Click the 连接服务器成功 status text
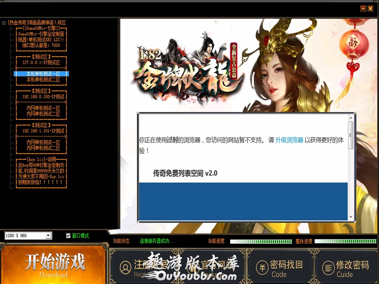Screen dimensions: 379x284 pos(157,241)
